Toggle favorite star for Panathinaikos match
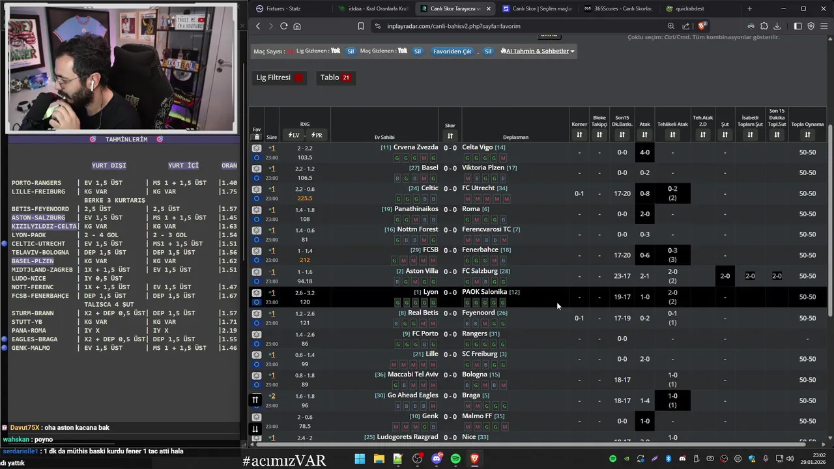 pyautogui.click(x=257, y=210)
